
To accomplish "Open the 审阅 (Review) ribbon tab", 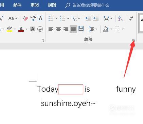I will click(35, 5).
